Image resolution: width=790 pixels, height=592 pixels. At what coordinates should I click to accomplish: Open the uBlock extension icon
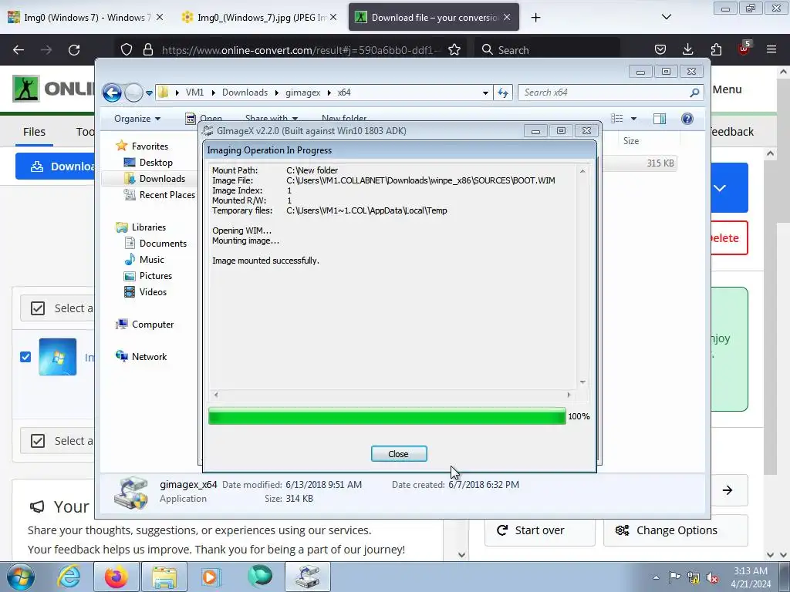pos(744,49)
